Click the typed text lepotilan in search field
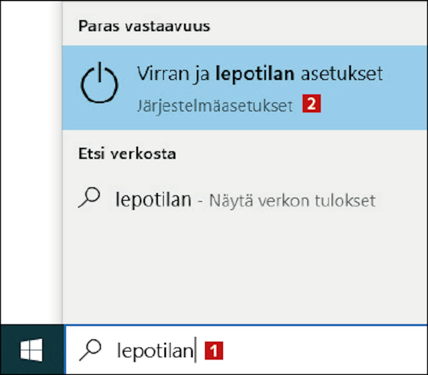Viewport: 428px width, 375px height. tap(155, 351)
